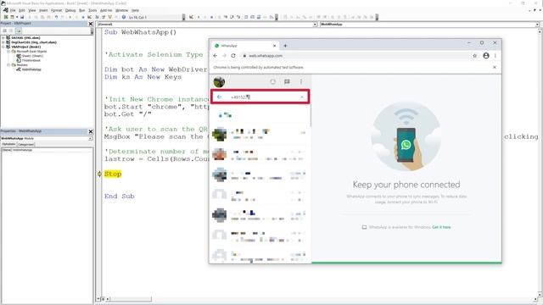Close the Project explorer pane

[91, 24]
